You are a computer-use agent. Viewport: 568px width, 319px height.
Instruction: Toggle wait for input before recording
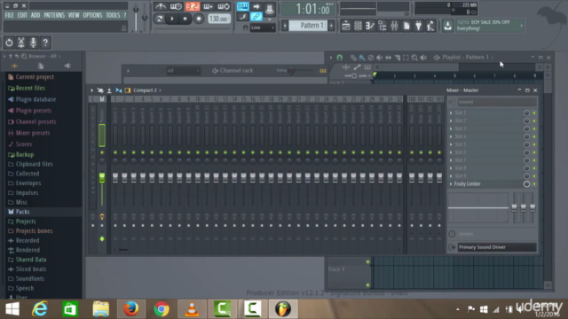pyautogui.click(x=176, y=6)
